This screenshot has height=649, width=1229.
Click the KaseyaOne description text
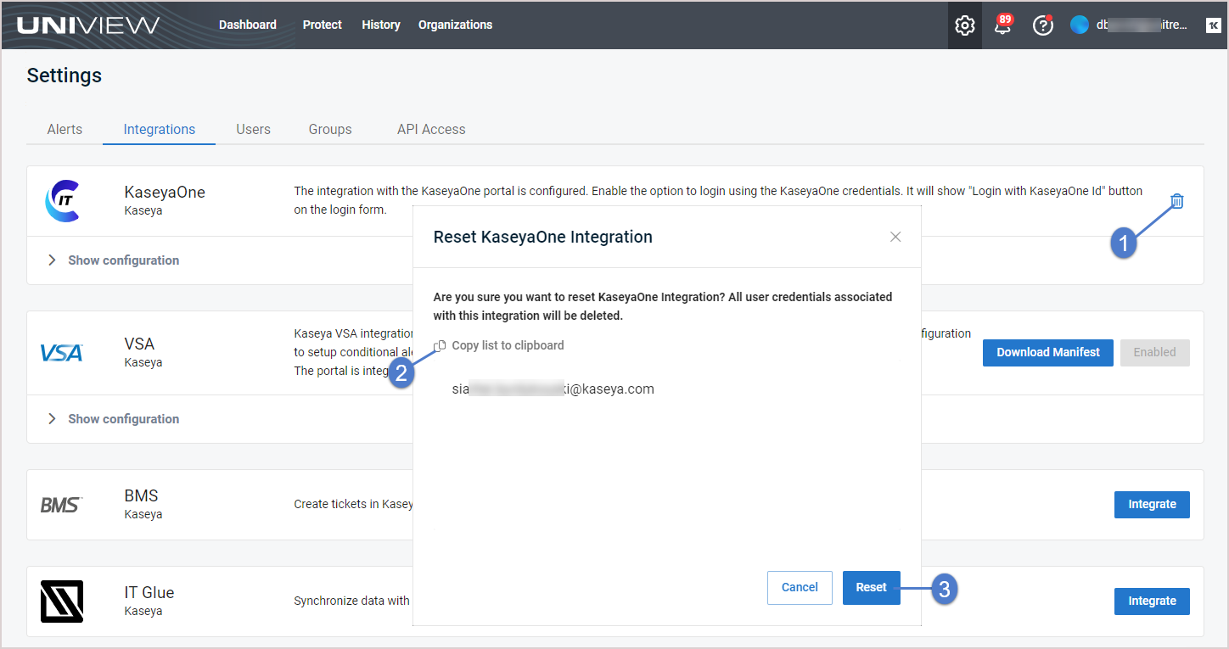click(718, 200)
